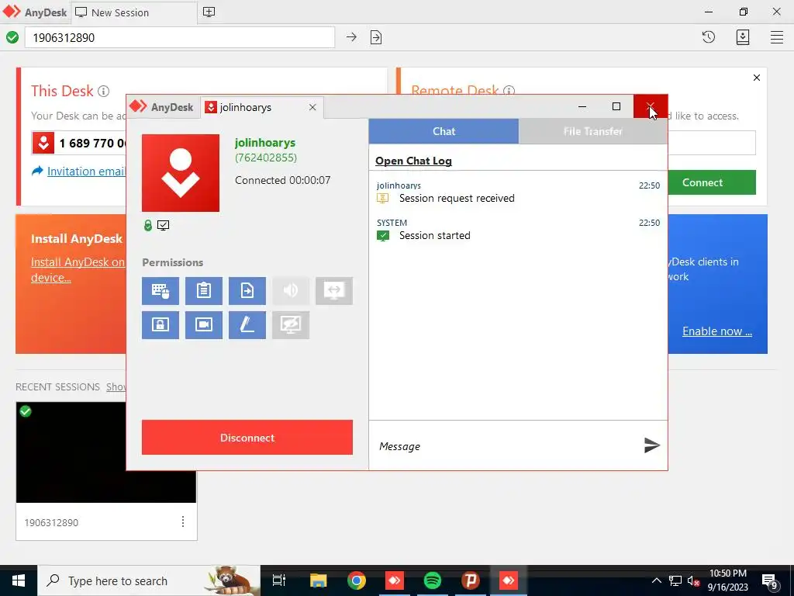Click the red This Desk ID icon

43,143
